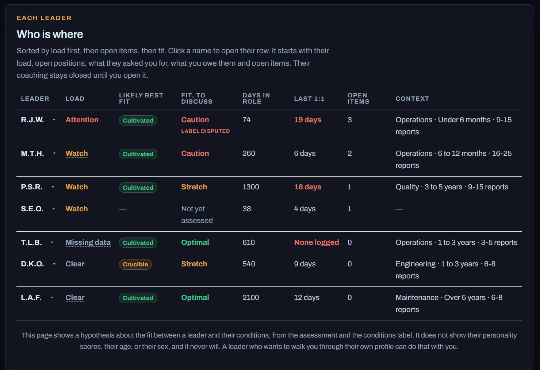Click the None logged 1:1 entry
The width and height of the screenshot is (540, 370).
coord(317,242)
